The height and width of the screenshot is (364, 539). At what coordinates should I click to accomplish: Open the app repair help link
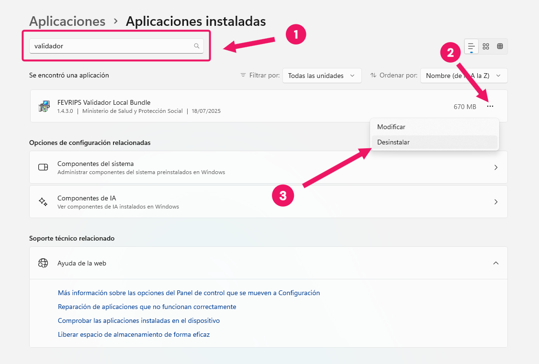coord(147,307)
